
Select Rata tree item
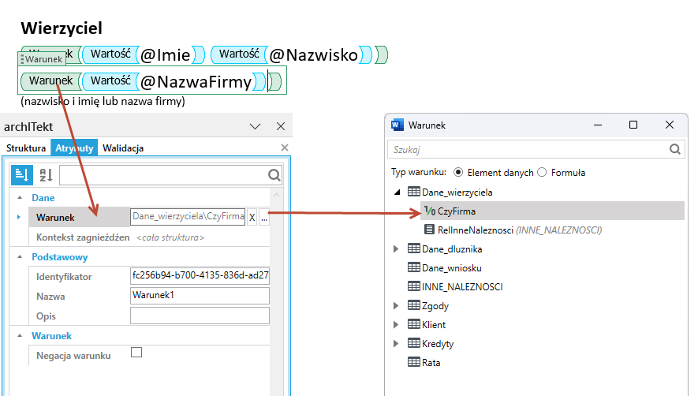(431, 363)
